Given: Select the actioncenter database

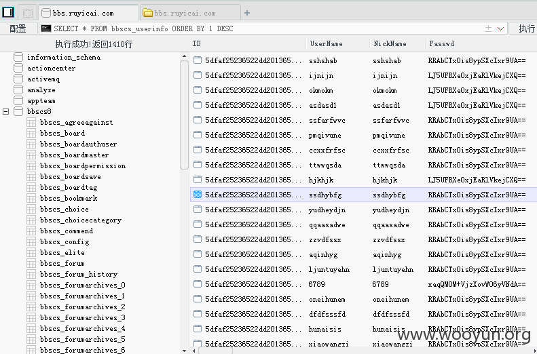Looking at the screenshot, I should 51,68.
